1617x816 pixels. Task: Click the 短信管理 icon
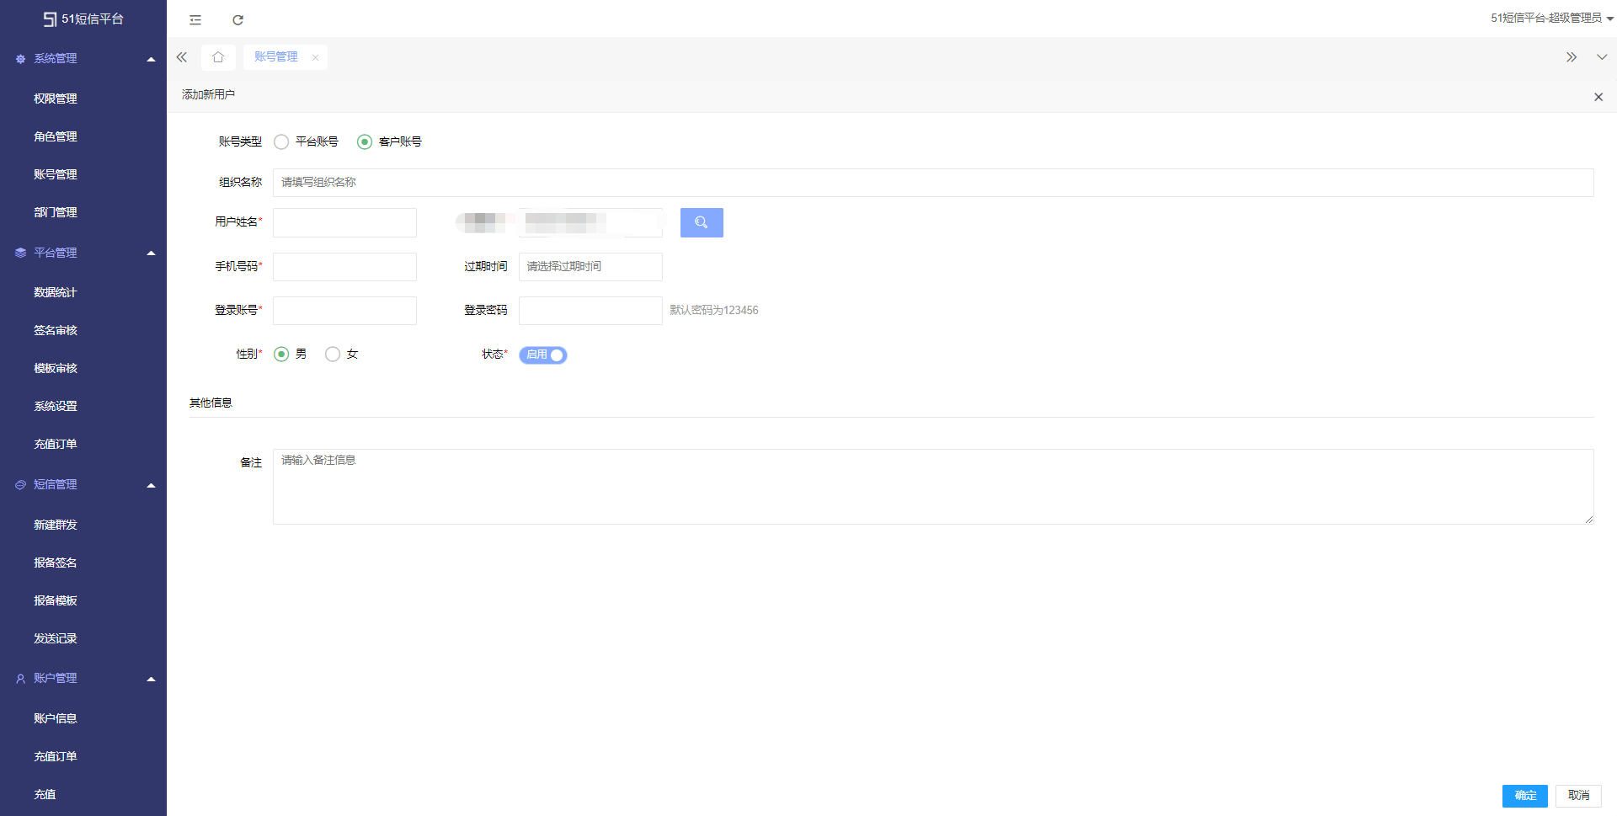[20, 485]
